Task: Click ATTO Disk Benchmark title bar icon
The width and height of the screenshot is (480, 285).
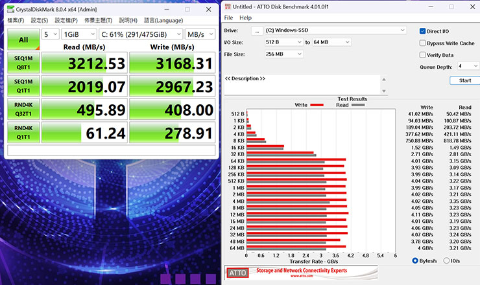Action: [228, 6]
